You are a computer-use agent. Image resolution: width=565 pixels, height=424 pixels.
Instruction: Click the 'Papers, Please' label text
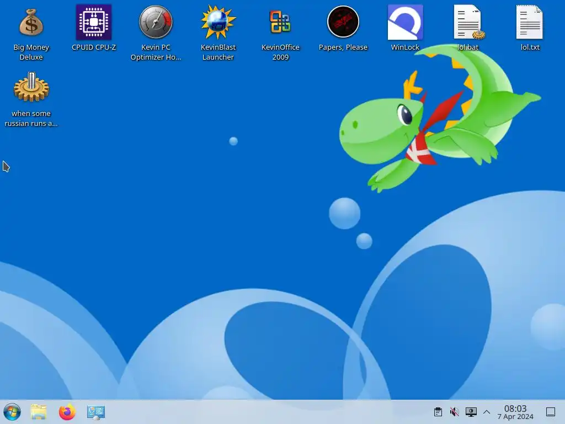pos(343,47)
